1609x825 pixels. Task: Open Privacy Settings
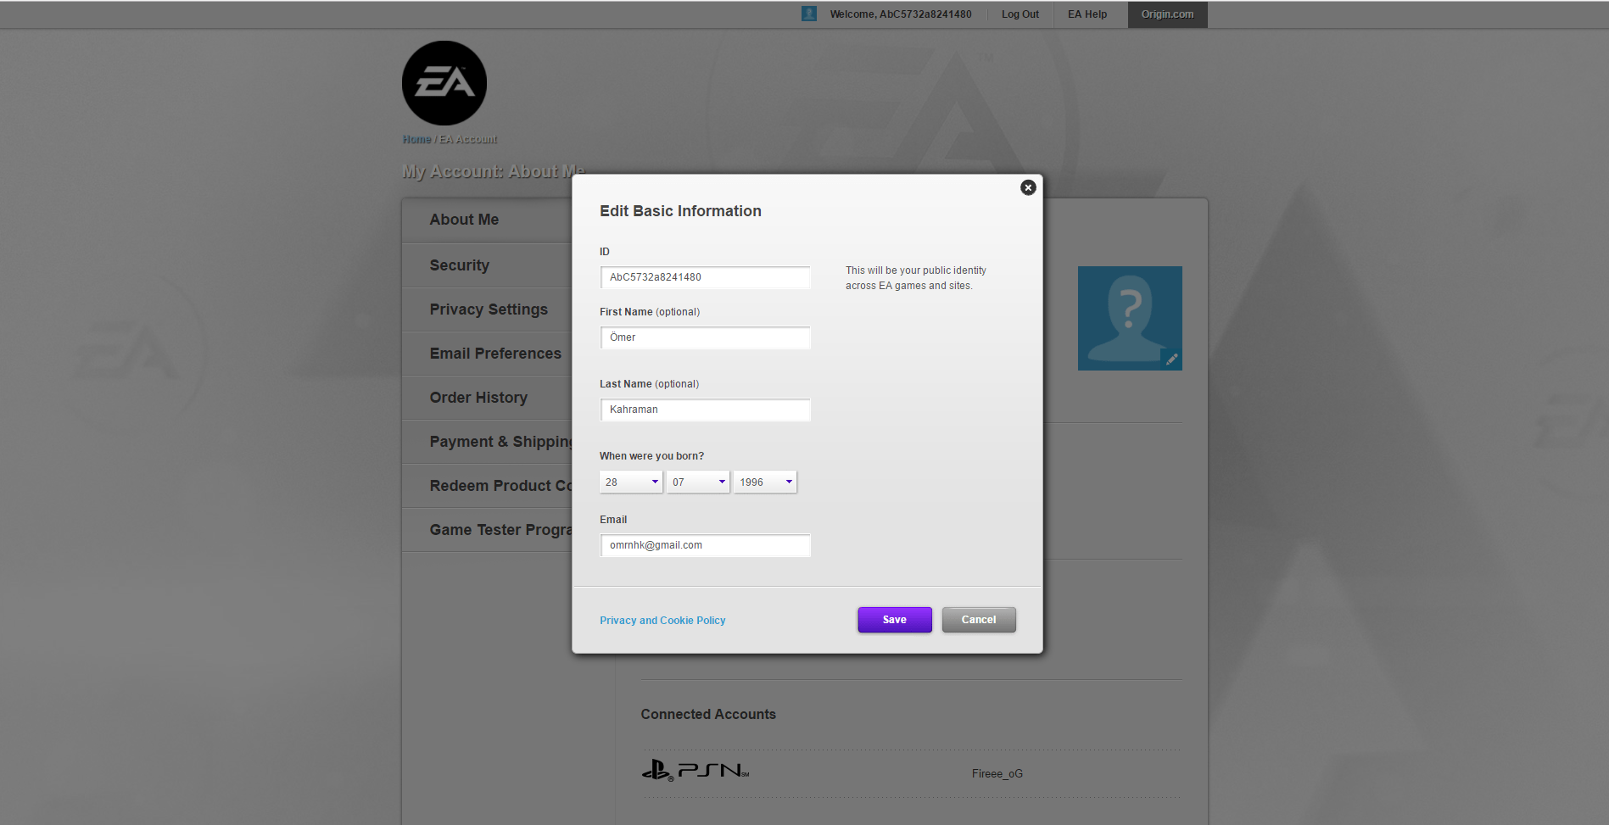(488, 309)
